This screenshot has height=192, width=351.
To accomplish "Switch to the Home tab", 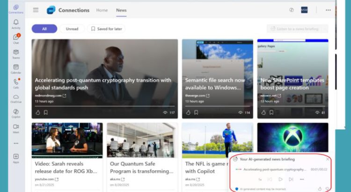I will [x=102, y=10].
